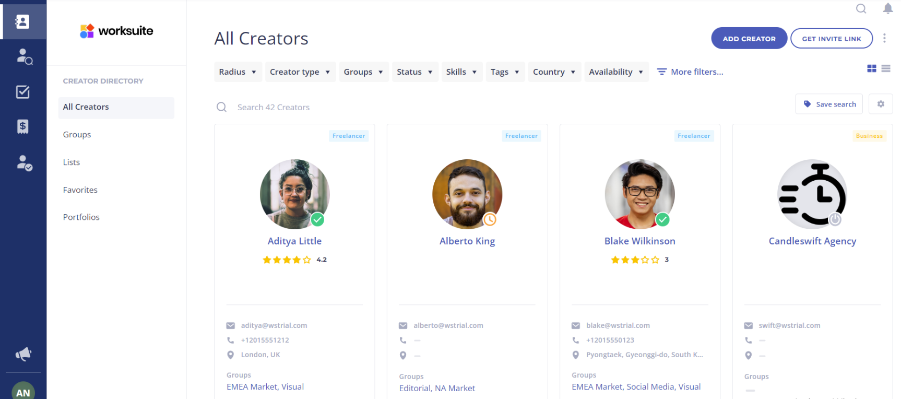
Task: Click the location pin next to London, UK
Action: tap(230, 355)
